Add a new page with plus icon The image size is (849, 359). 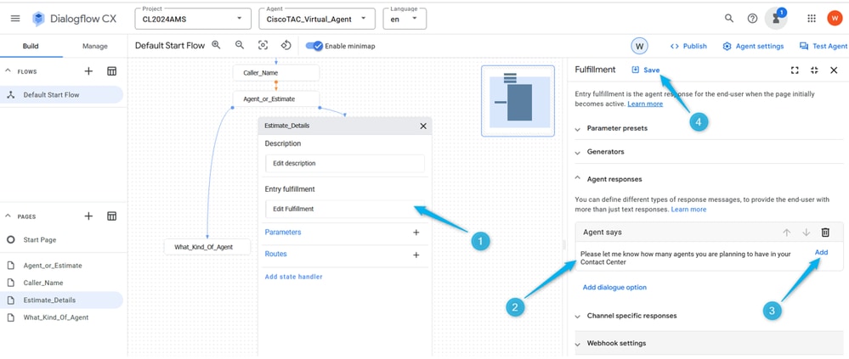pos(88,216)
